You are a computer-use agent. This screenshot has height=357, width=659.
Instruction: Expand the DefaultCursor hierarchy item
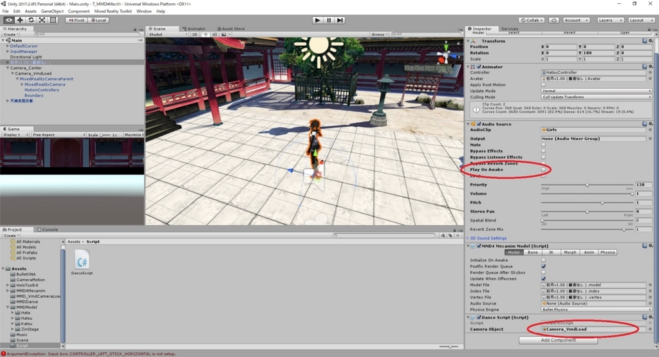click(8, 46)
